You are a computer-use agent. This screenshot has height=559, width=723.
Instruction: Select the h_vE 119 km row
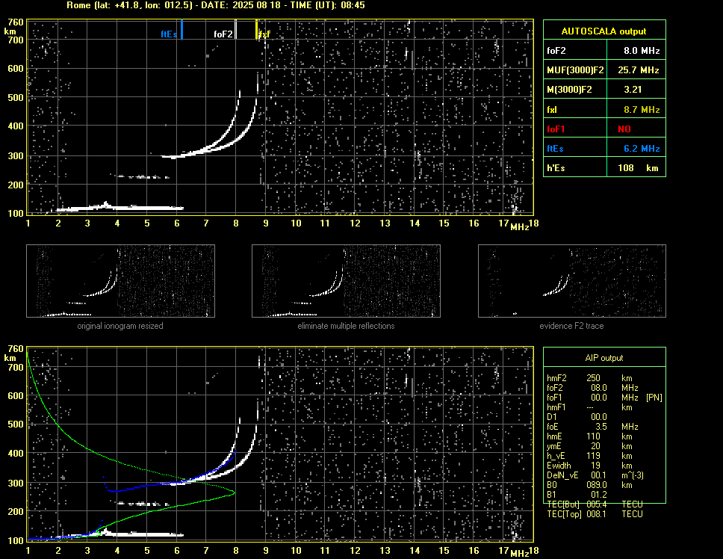point(590,456)
